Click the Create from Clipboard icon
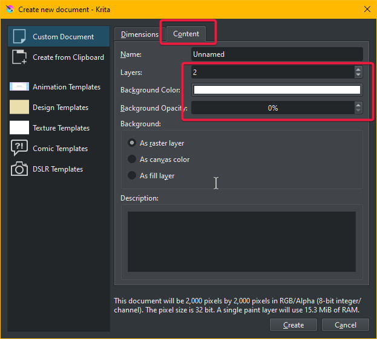The height and width of the screenshot is (339, 377). point(19,57)
